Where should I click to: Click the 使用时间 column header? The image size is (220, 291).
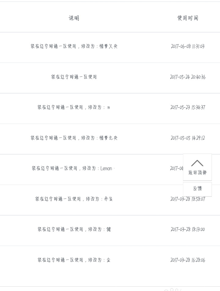click(188, 18)
